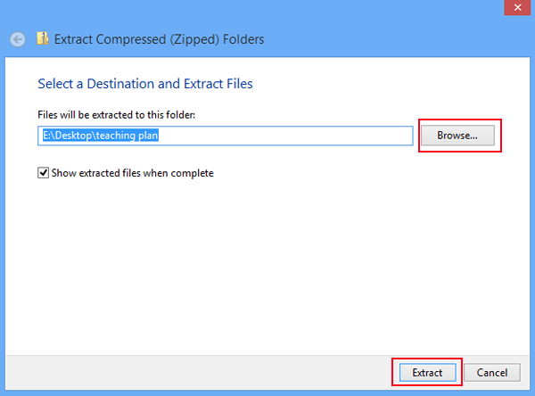Place cursor in the empty part of the path field

click(285, 136)
